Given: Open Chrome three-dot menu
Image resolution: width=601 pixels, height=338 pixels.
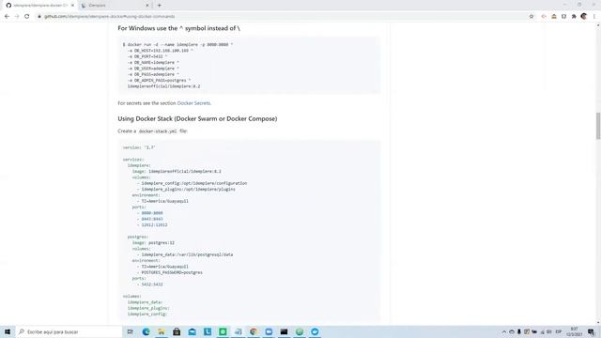Looking at the screenshot, I should tap(594, 17).
